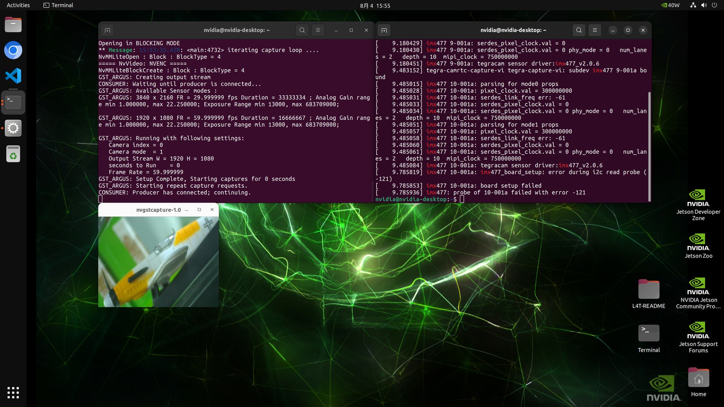This screenshot has width=724, height=407.
Task: Search in the left terminal window
Action: [302, 30]
